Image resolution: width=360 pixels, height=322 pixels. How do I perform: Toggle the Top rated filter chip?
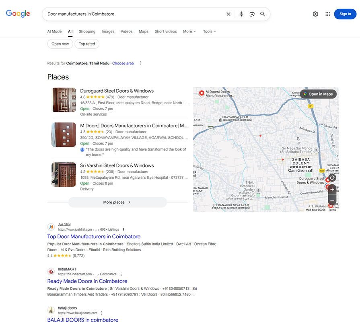(87, 44)
